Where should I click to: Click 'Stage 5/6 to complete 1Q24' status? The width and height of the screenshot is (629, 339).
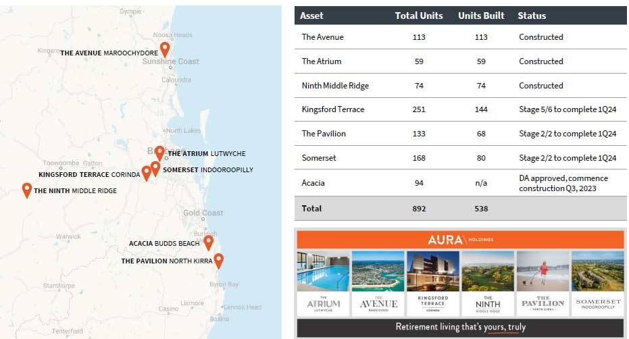568,109
